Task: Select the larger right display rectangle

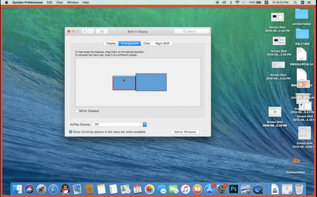Action: click(151, 82)
